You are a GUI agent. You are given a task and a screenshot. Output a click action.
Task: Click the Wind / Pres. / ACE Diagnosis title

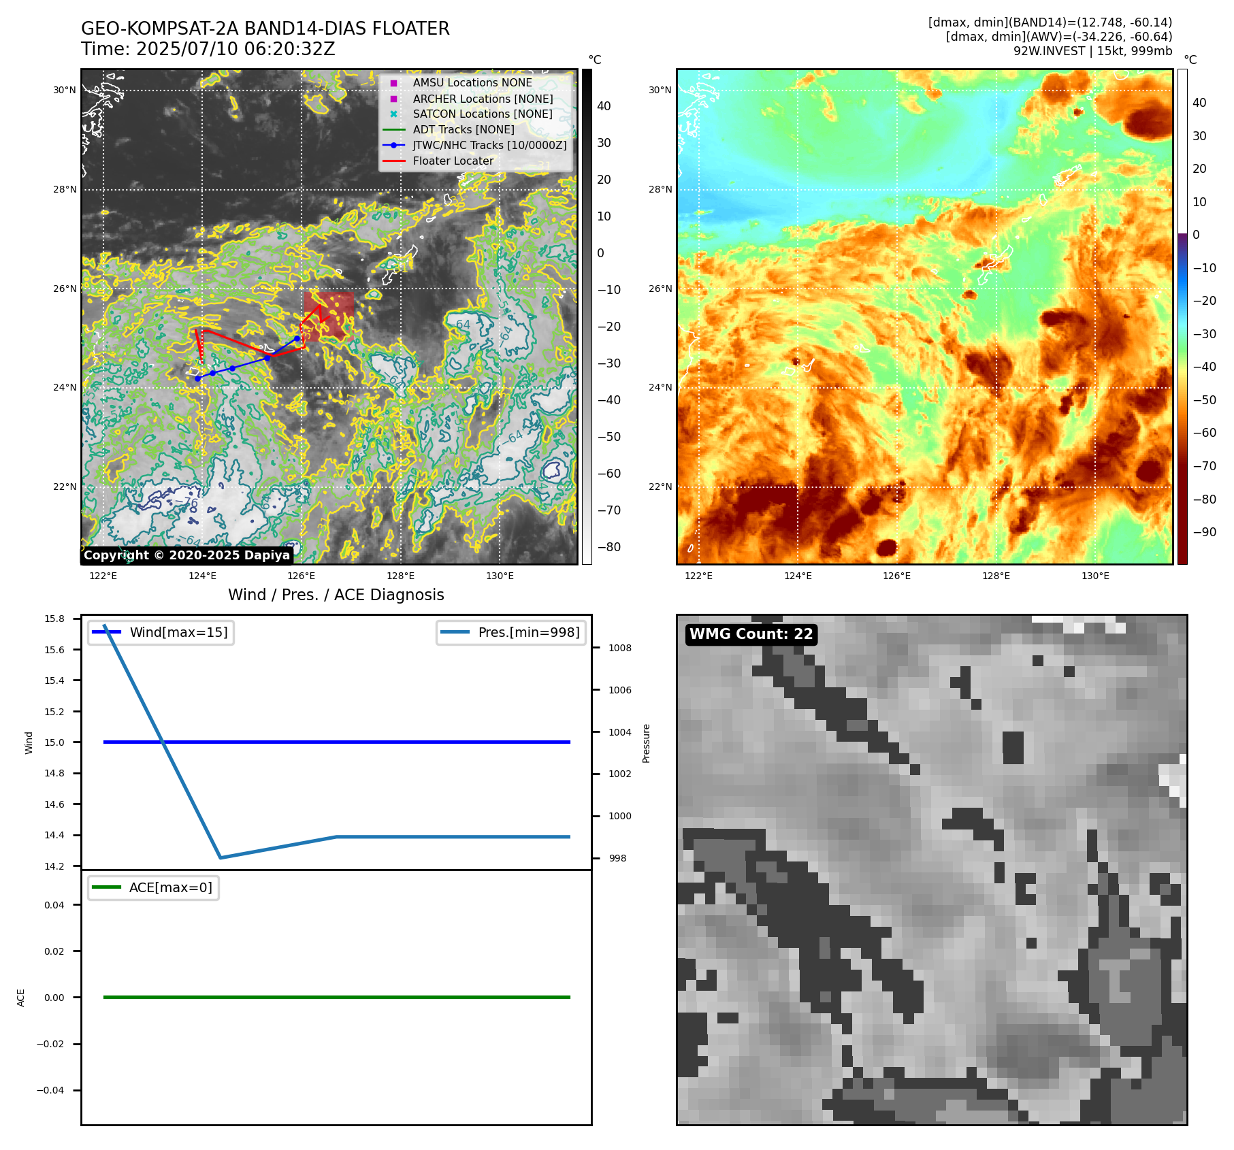tap(336, 595)
